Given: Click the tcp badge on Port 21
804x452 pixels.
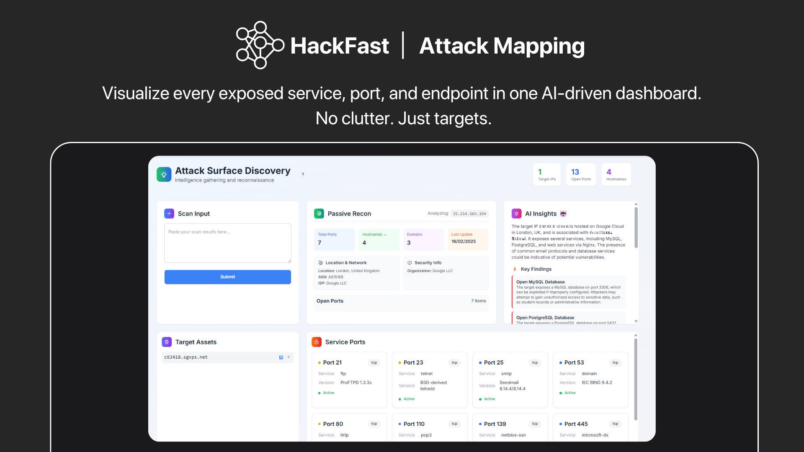Looking at the screenshot, I should coord(374,363).
